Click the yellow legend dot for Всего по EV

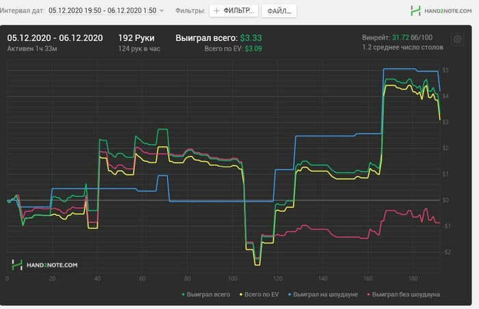point(241,295)
